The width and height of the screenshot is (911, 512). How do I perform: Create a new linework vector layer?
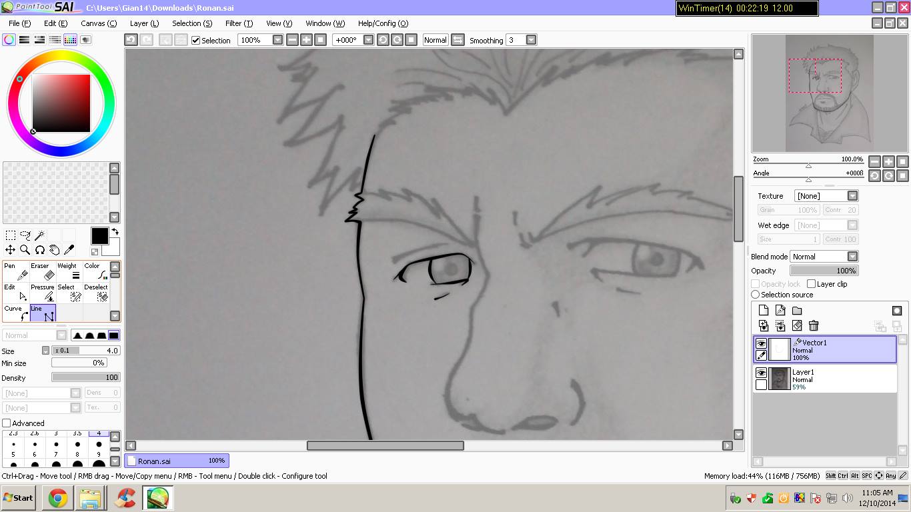coord(780,311)
